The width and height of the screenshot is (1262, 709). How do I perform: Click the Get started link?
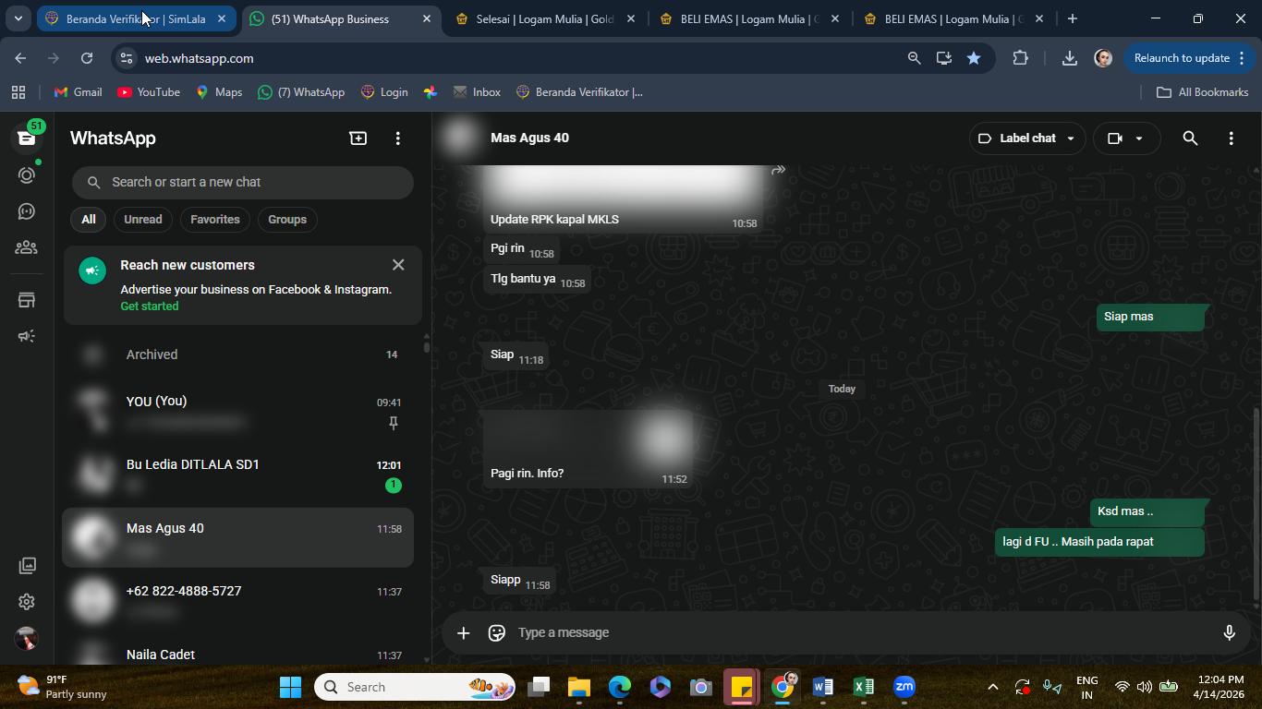(x=150, y=306)
